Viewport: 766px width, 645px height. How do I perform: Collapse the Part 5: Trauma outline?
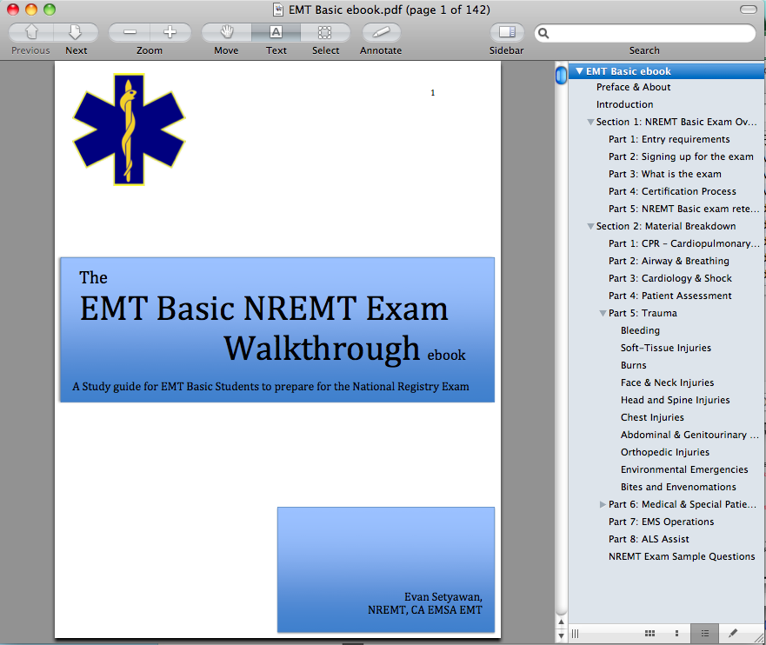pyautogui.click(x=603, y=314)
